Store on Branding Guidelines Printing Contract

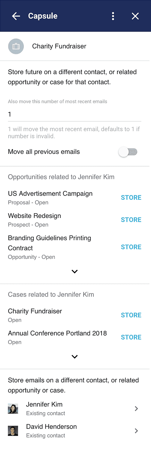pyautogui.click(x=131, y=247)
